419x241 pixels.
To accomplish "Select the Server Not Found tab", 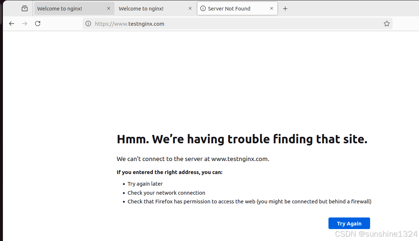I will click(237, 9).
